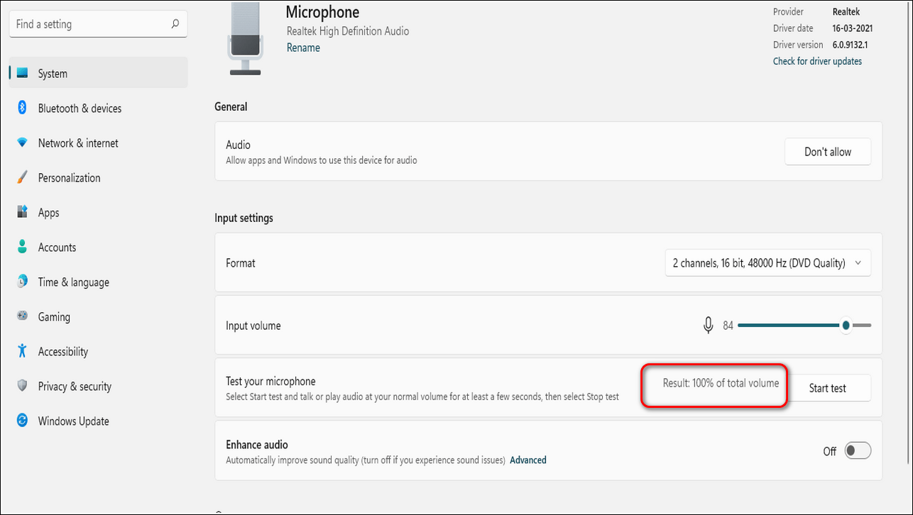Click Check for driver updates link

pos(817,61)
